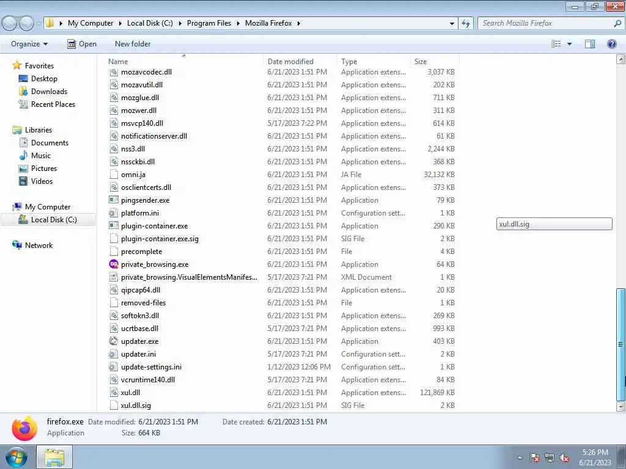Click the xul.dll.sig rename text field
Viewport: 626px width, 469px height.
click(554, 224)
